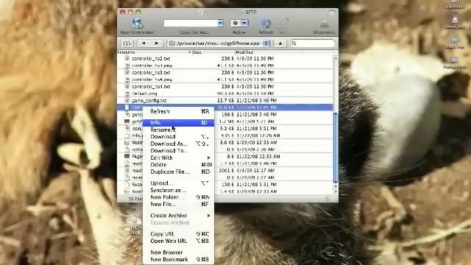Select the Default.png filename
Image resolution: width=471 pixels, height=265 pixels.
(144, 93)
